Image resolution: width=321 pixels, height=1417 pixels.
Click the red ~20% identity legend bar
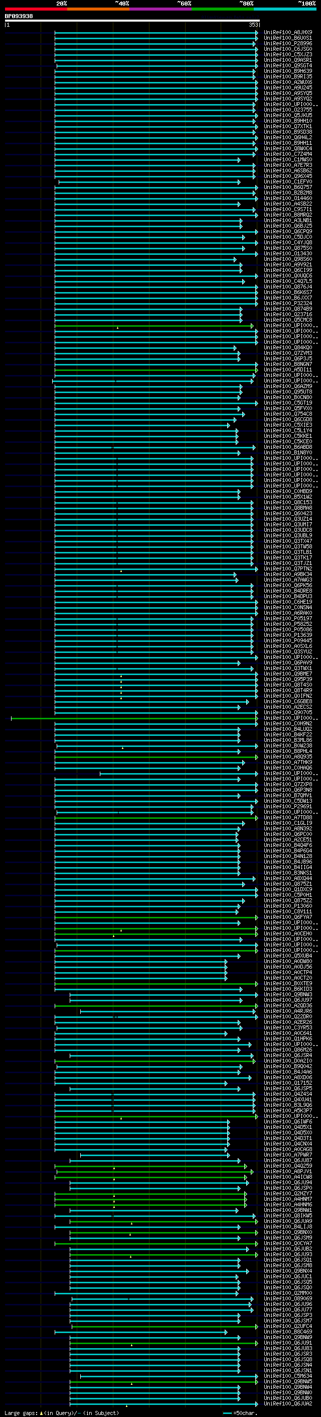[36, 9]
